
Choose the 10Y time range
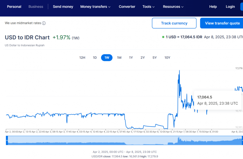tap(167, 58)
